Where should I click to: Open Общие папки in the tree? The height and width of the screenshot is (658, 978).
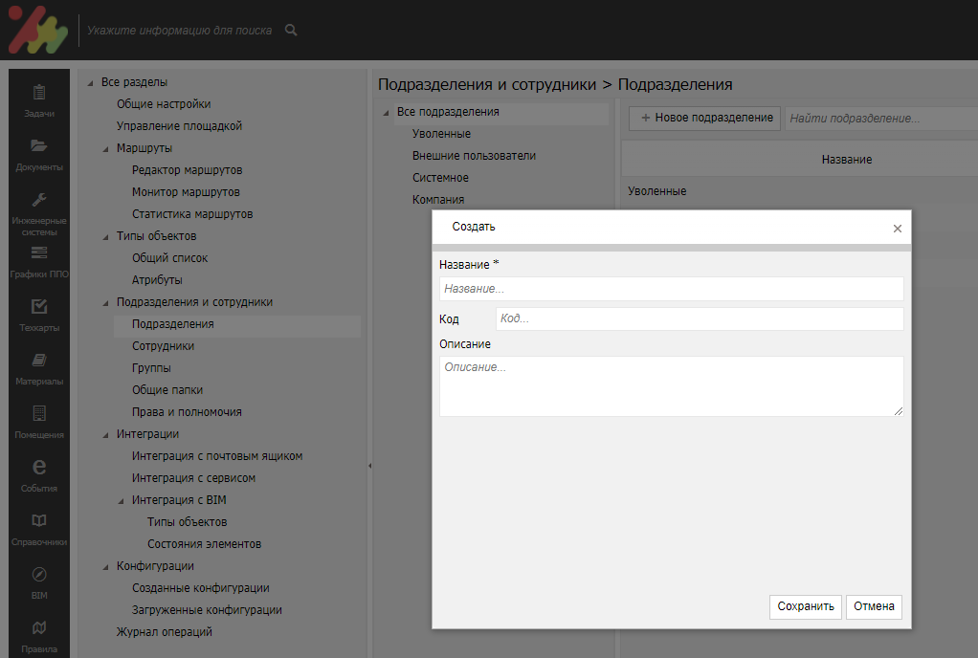167,390
